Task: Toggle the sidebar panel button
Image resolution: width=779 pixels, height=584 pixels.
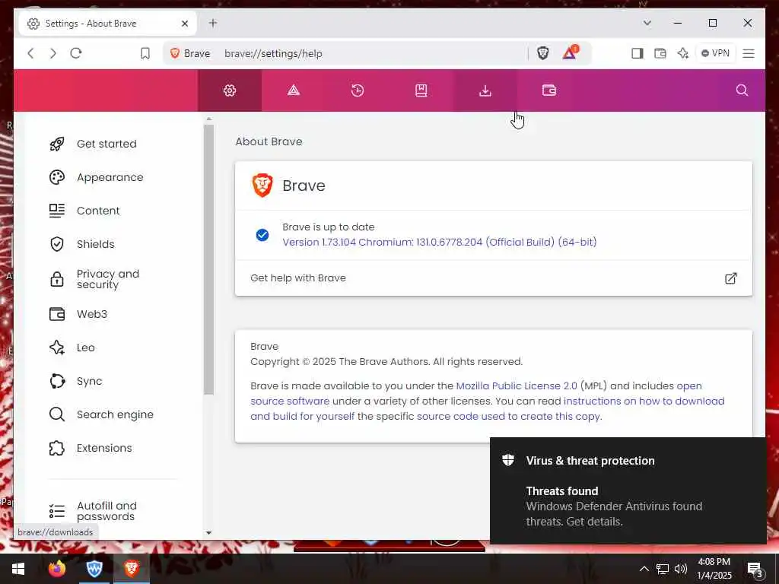Action: (638, 53)
